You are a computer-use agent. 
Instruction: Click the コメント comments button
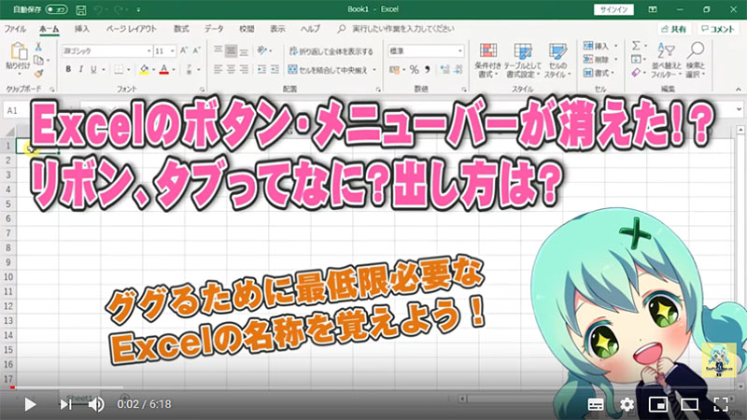[718, 29]
